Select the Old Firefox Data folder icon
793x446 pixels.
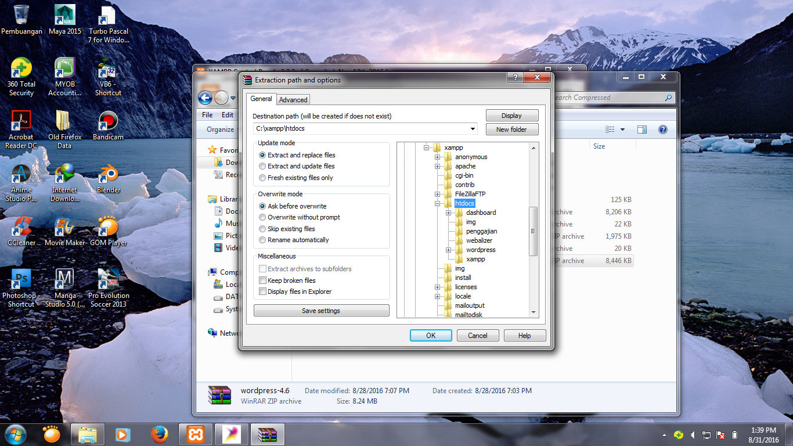[x=65, y=130]
